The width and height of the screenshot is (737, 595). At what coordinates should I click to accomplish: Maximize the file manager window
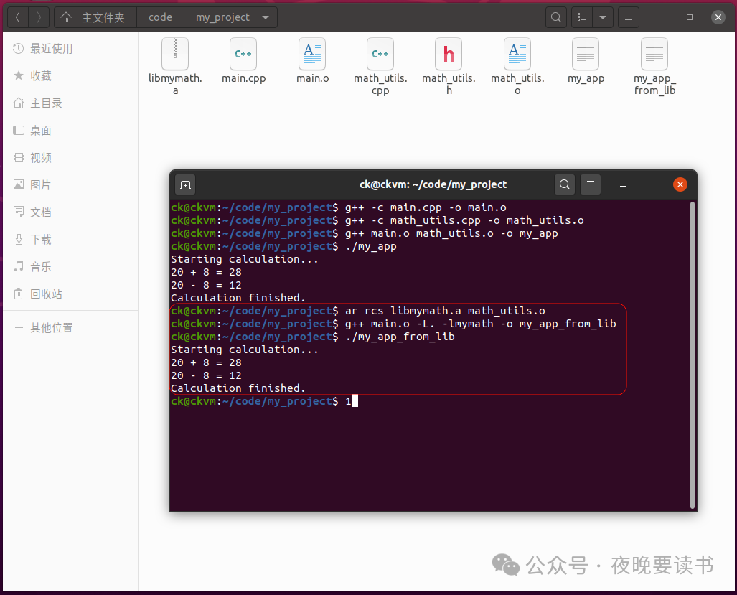pos(690,17)
